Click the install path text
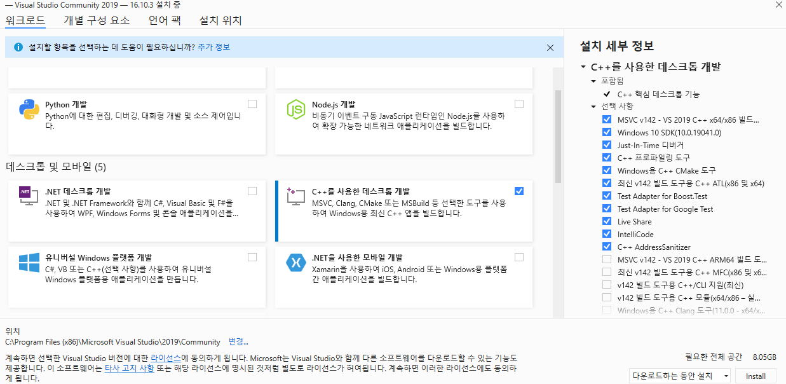The height and width of the screenshot is (384, 786). click(x=112, y=341)
